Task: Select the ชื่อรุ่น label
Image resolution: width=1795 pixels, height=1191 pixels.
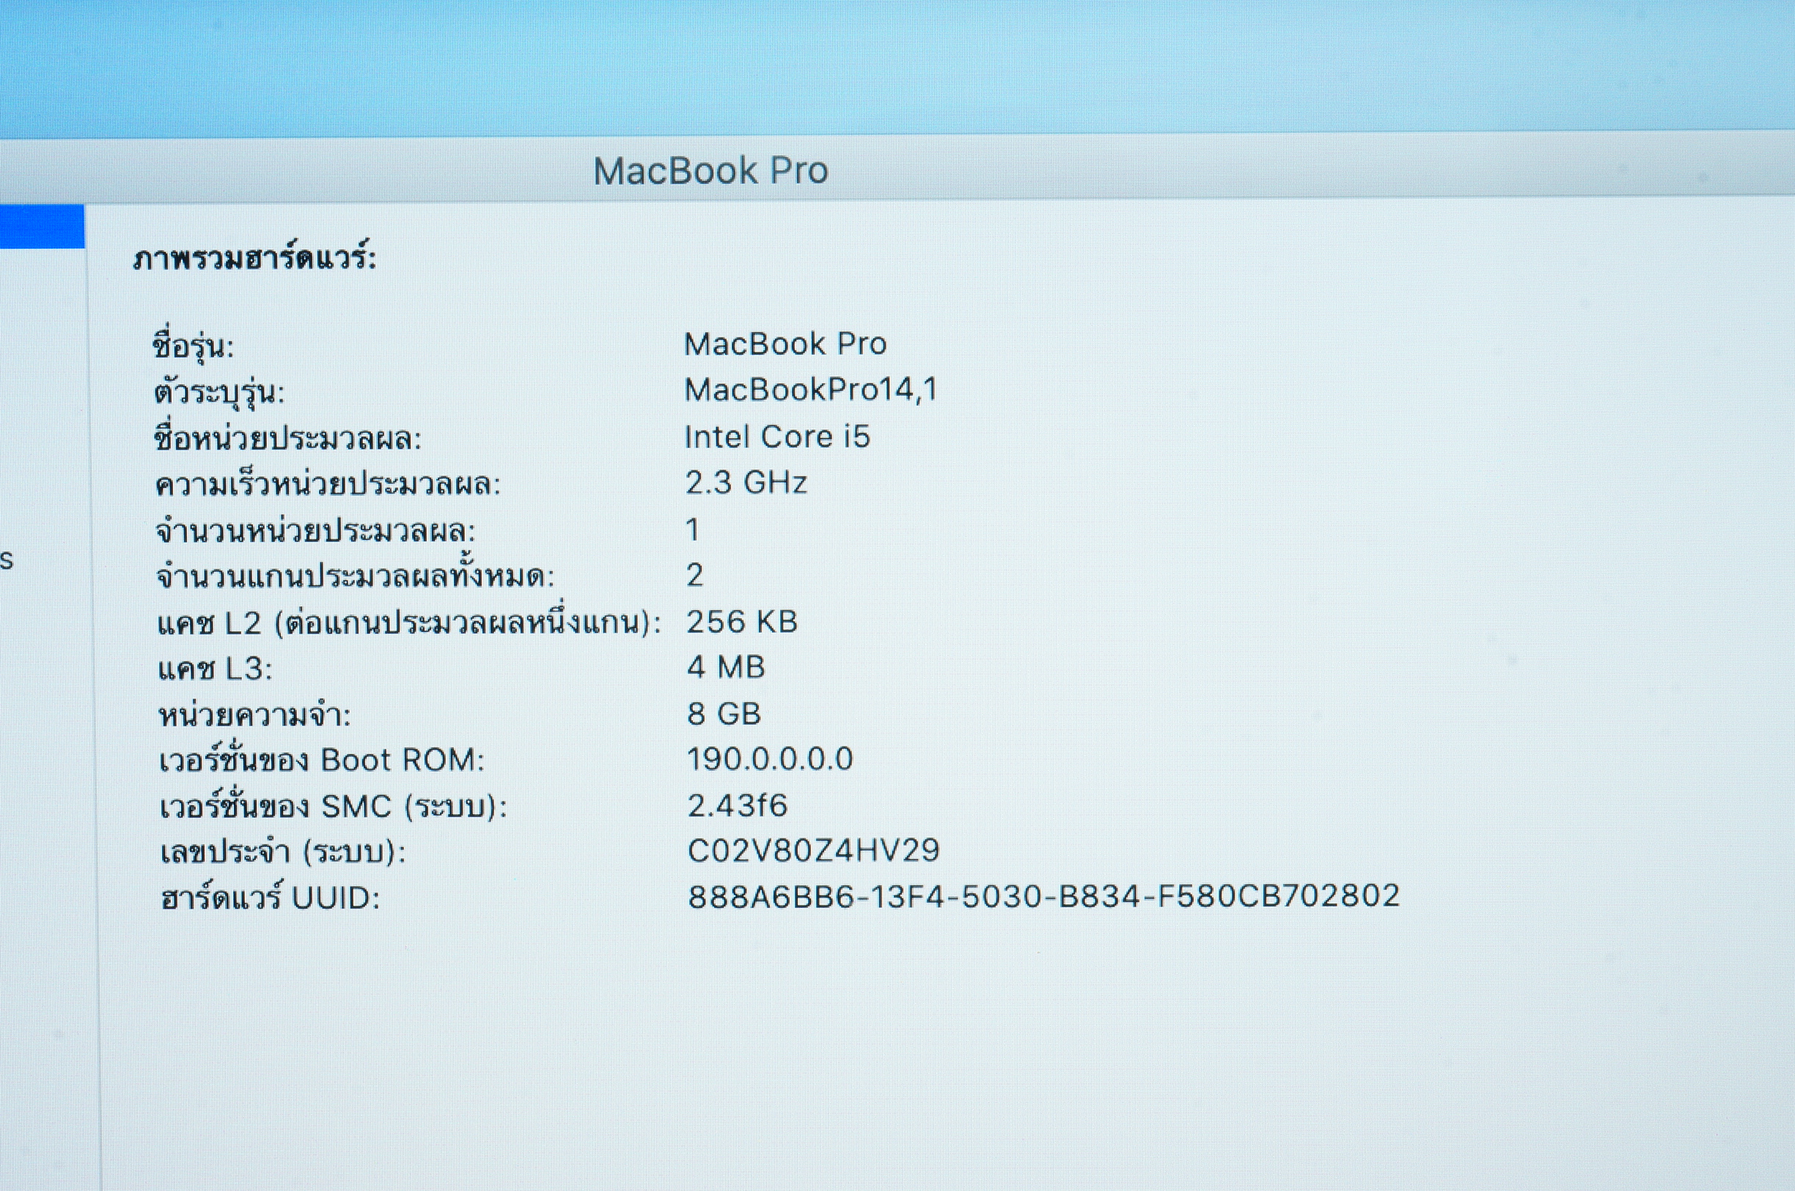Action: point(193,345)
